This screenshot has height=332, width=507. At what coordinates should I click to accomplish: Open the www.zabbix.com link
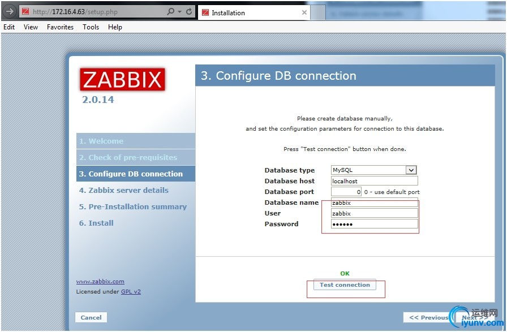100,282
